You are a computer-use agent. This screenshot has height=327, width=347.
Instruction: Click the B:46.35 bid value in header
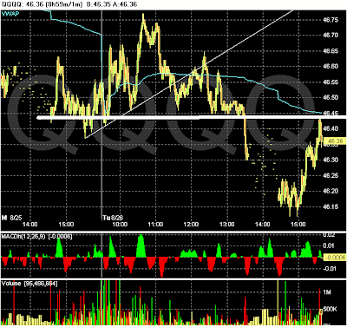[99, 4]
